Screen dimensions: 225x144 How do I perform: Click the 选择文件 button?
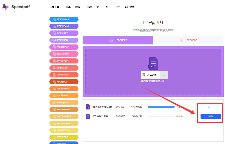(x=150, y=75)
